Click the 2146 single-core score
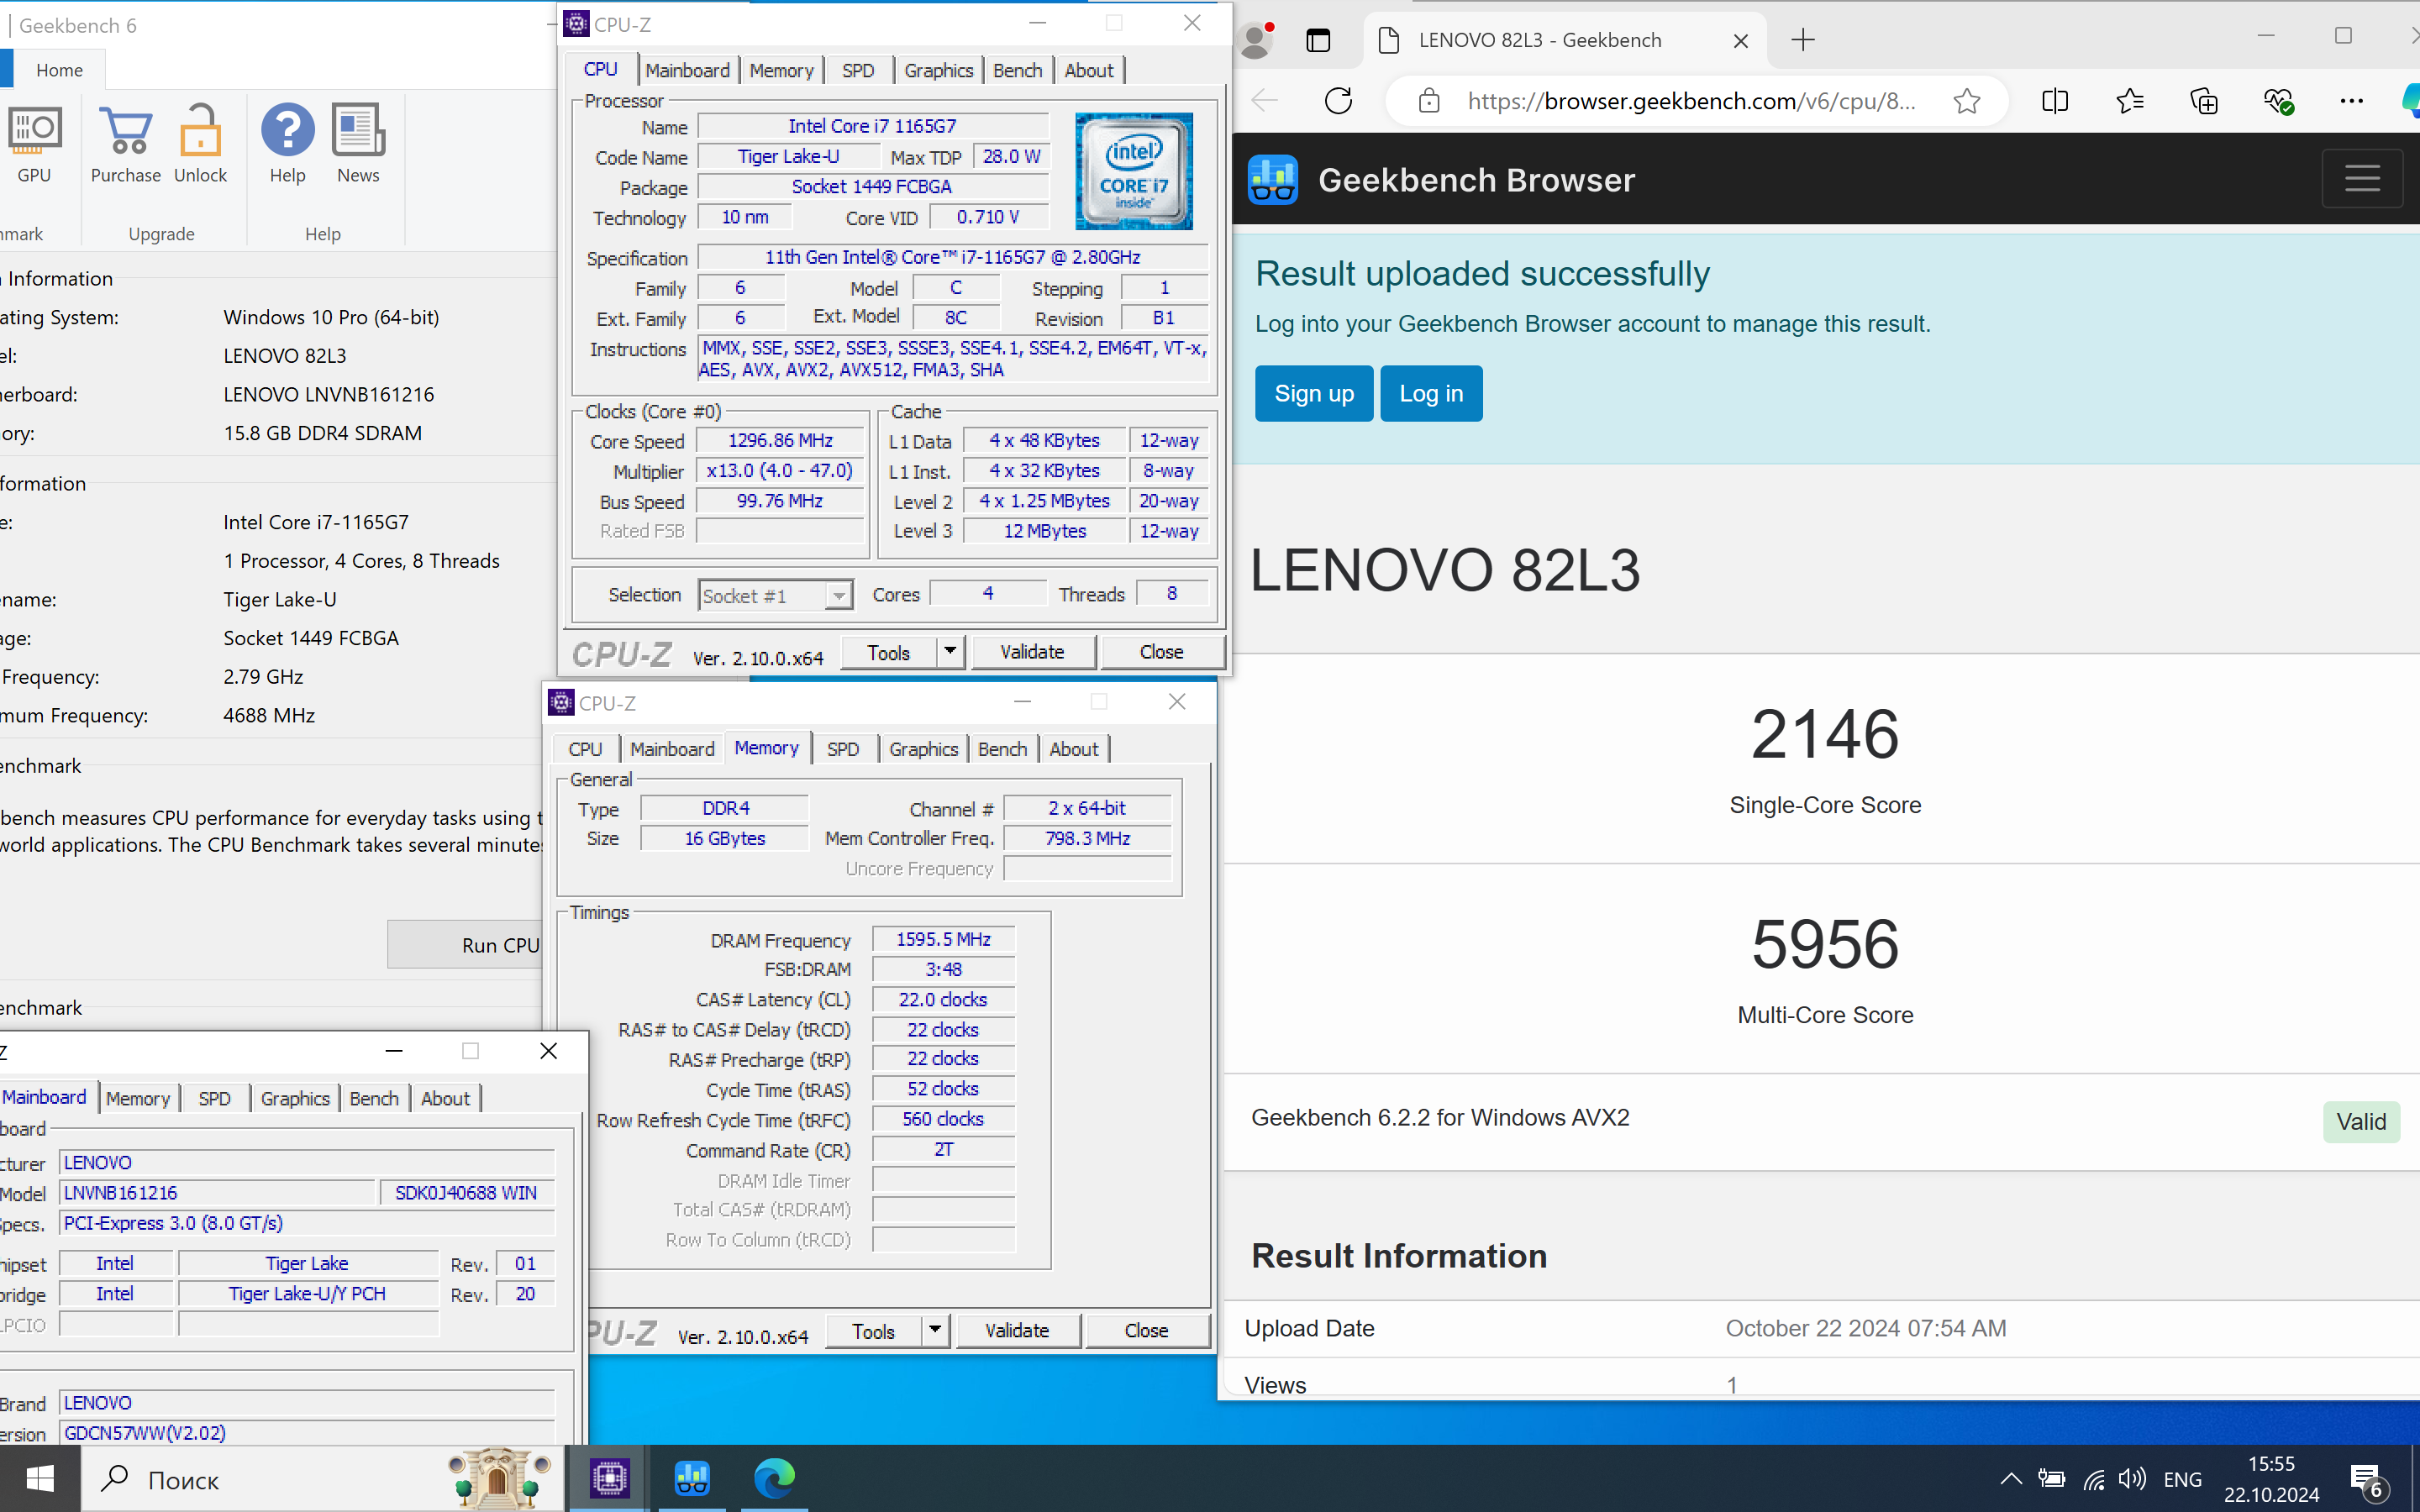This screenshot has width=2420, height=1512. click(x=1825, y=734)
